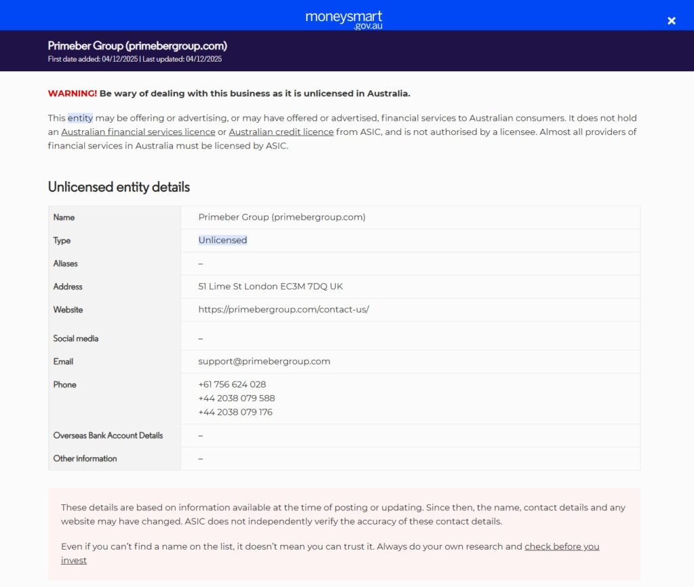Click the highlighted Unlicensed type value

pos(222,240)
